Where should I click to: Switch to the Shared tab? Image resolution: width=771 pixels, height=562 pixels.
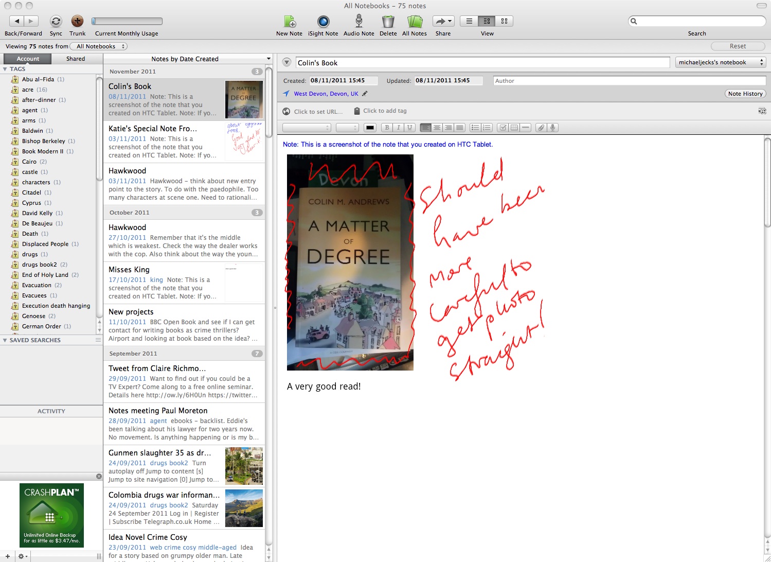(76, 59)
